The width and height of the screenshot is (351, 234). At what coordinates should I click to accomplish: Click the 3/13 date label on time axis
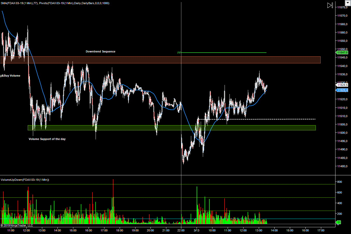[x=196, y=230]
